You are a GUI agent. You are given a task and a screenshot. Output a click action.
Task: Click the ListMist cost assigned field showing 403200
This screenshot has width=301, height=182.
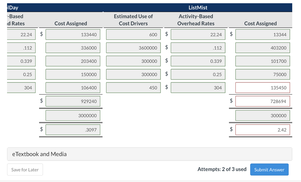coord(262,48)
